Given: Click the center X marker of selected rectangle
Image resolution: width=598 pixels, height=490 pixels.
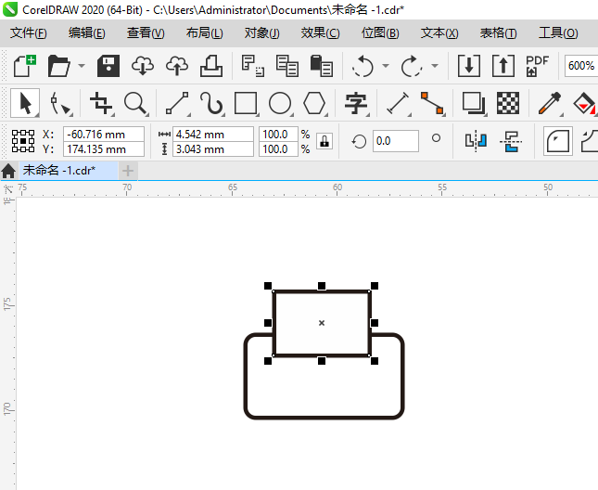Looking at the screenshot, I should tap(322, 323).
